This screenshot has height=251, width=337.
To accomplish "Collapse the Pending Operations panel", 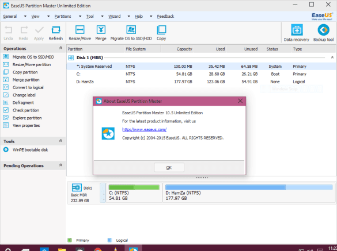I will (x=61, y=165).
